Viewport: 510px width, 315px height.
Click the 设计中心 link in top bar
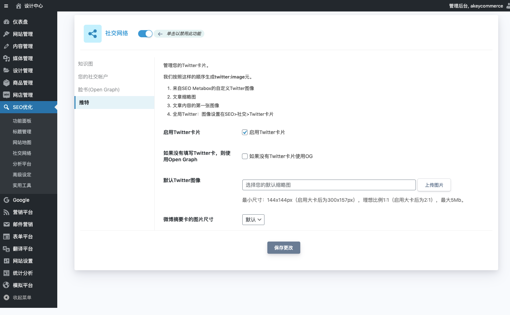pyautogui.click(x=34, y=6)
